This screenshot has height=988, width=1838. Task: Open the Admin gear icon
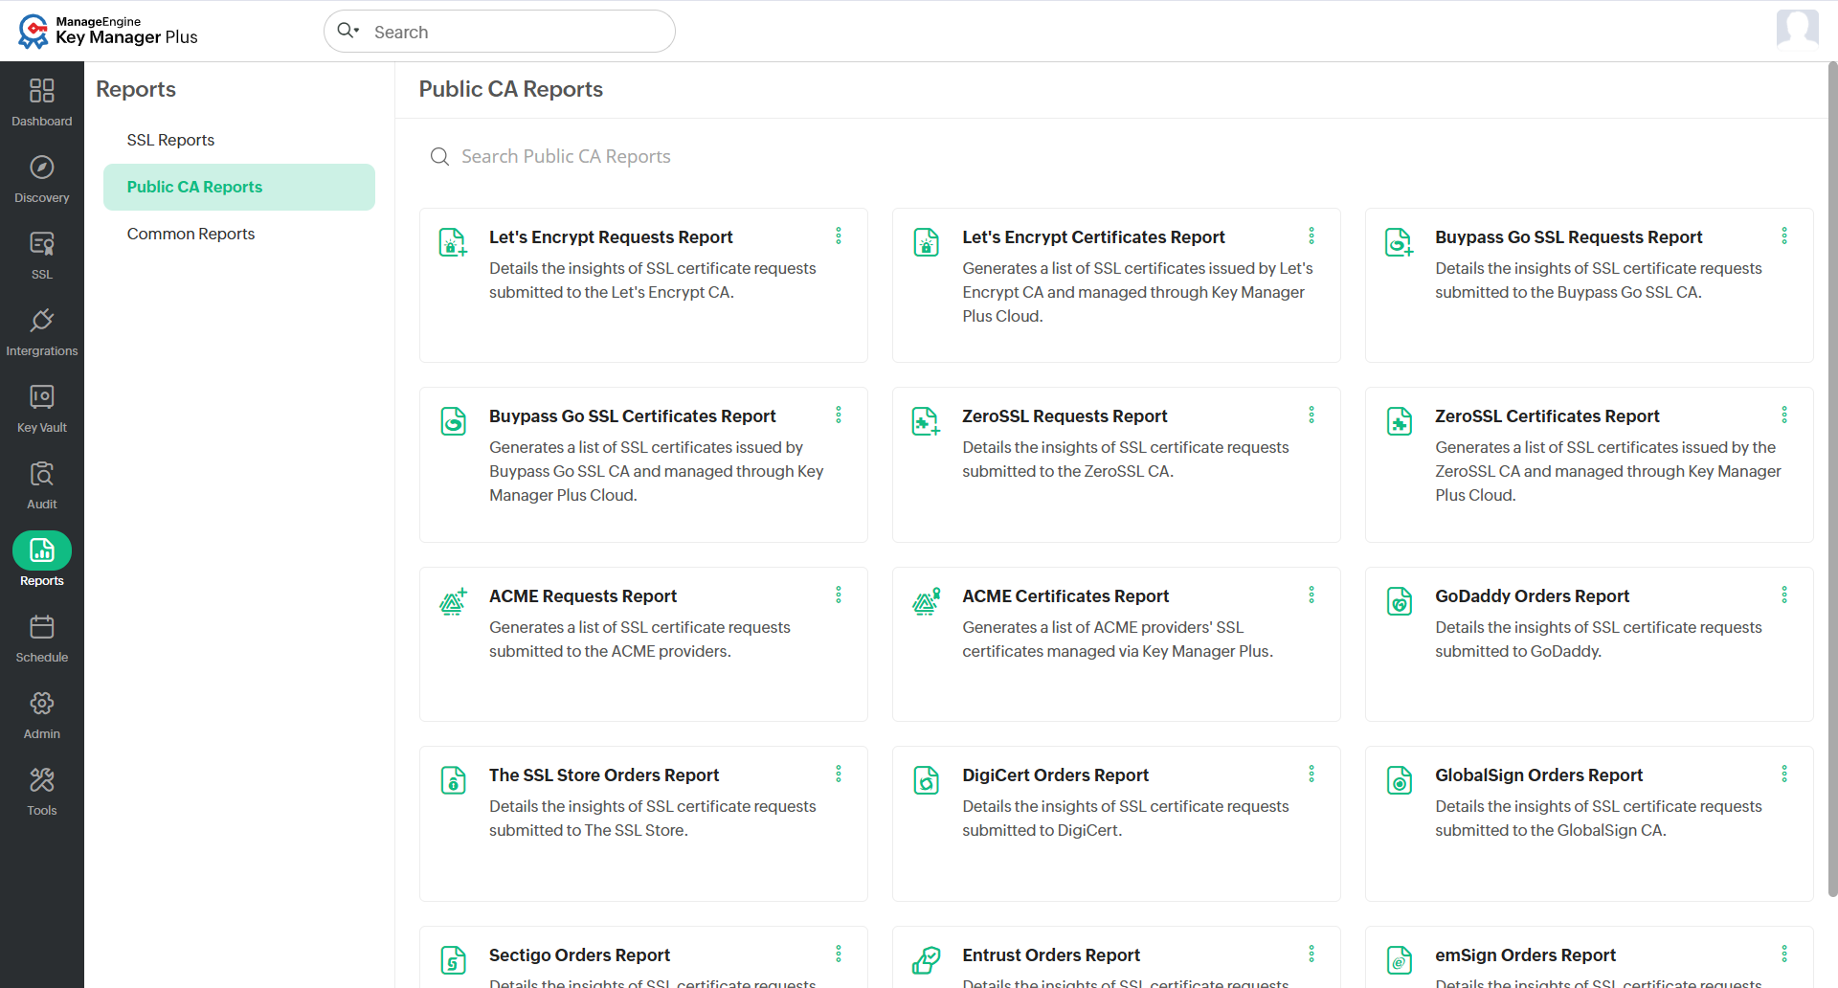(42, 704)
